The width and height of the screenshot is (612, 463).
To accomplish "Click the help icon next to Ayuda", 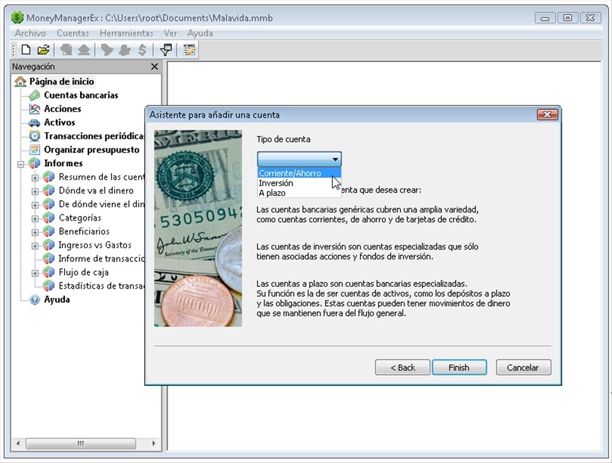I will [35, 300].
